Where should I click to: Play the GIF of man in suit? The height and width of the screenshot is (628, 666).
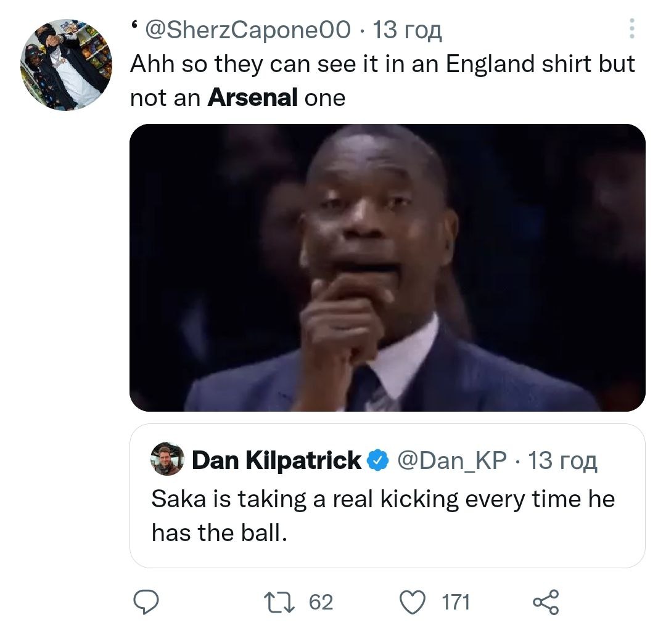click(x=387, y=267)
